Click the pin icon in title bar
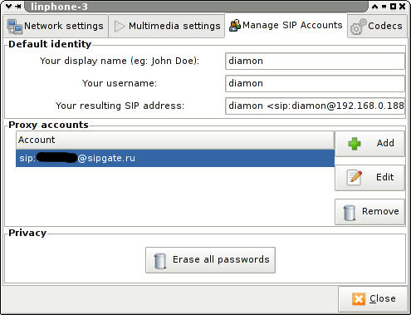The width and height of the screenshot is (411, 315). click(18, 6)
